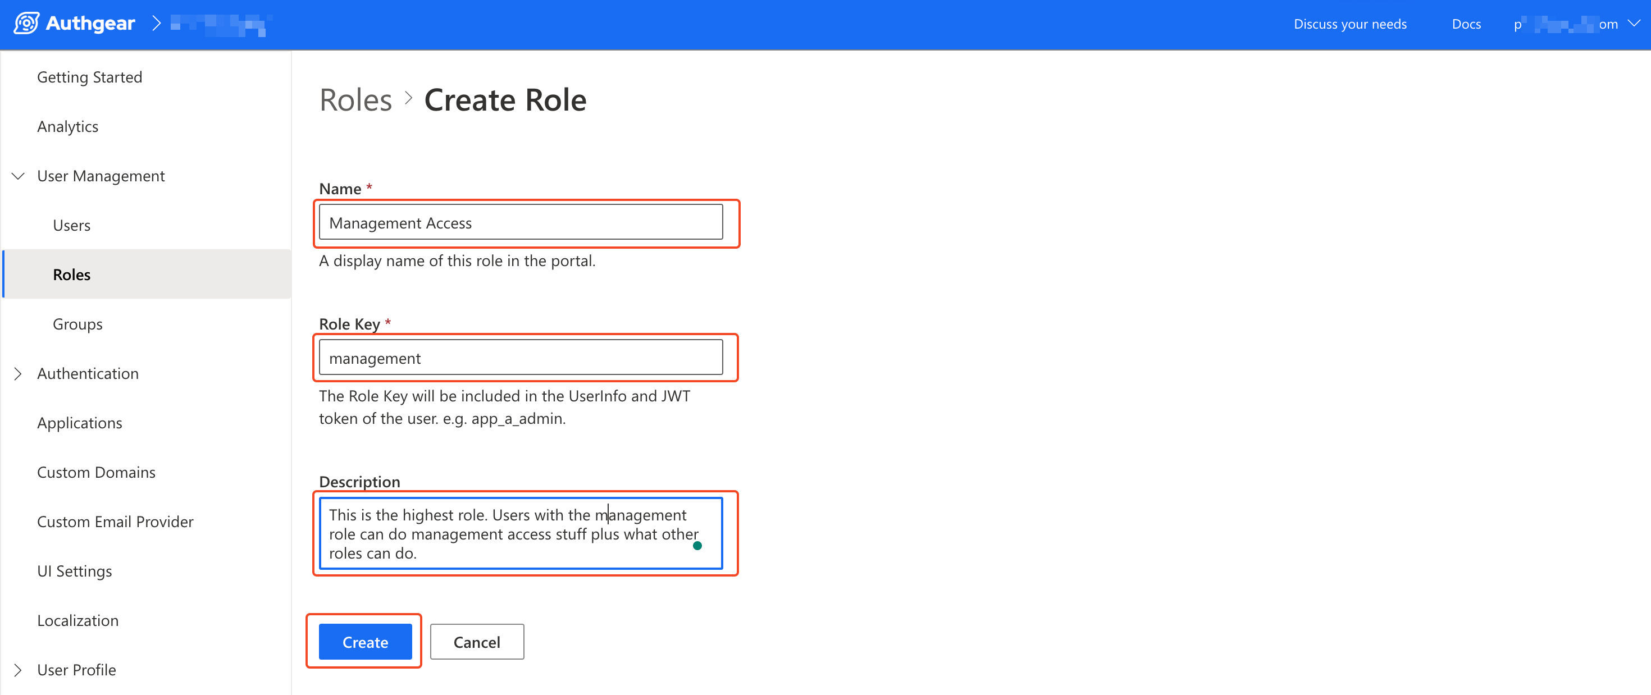
Task: Click the green dot in Description field
Action: coord(697,546)
